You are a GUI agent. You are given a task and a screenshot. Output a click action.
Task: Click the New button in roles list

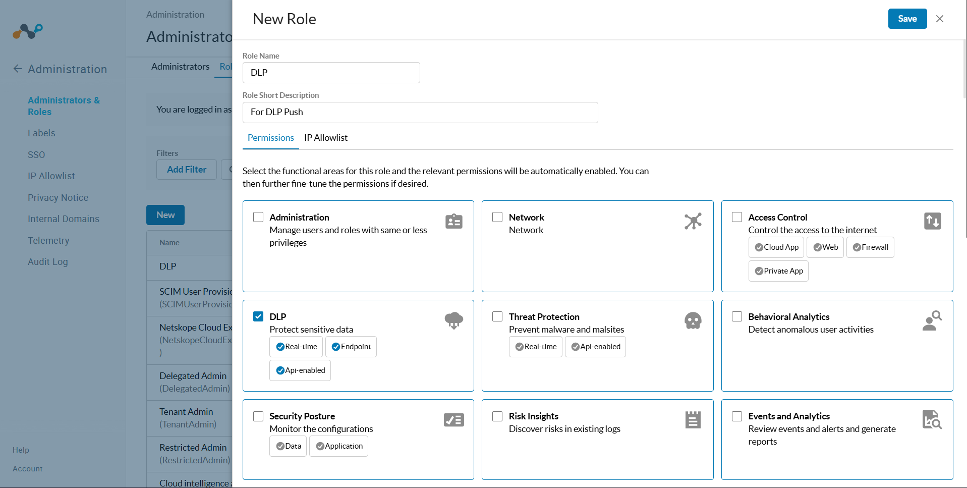(x=165, y=215)
